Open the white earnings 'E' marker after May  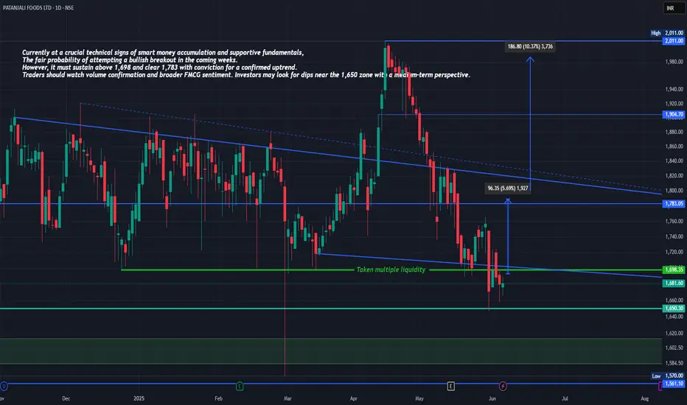[450, 386]
